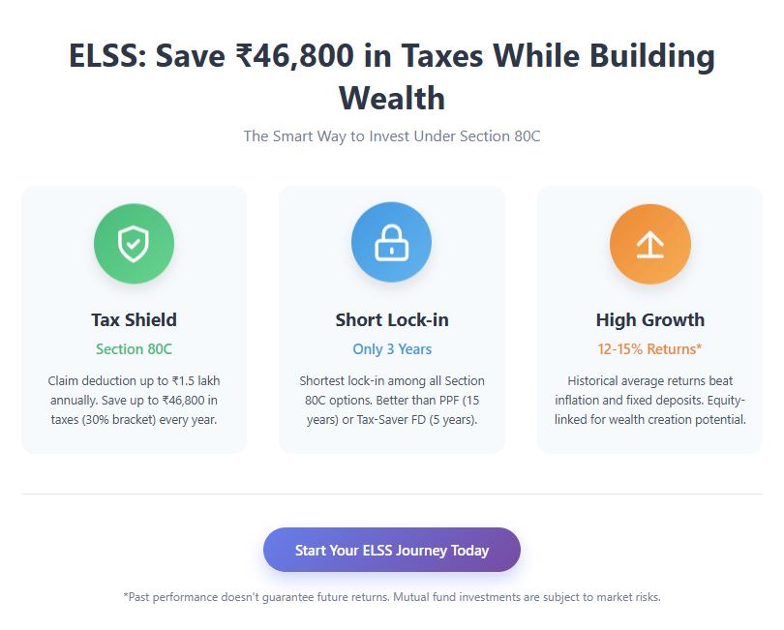This screenshot has width=784, height=630.
Task: Click the High Growth historical returns description
Action: [649, 400]
